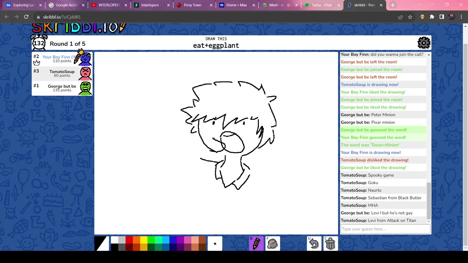This screenshot has height=263, width=468.
Task: Open Chrome three-dot menu
Action: coord(461,17)
